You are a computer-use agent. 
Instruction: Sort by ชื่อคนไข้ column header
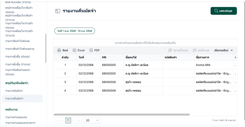tap(143, 57)
